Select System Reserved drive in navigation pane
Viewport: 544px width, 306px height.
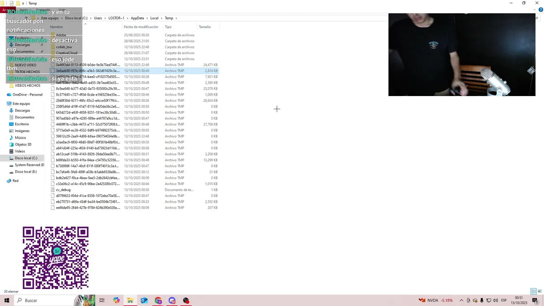pos(29,165)
